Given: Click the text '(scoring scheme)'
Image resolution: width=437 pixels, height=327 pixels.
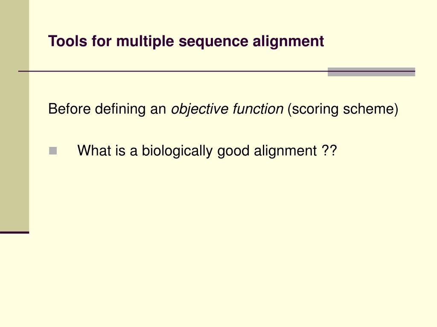Looking at the screenshot, I should pyautogui.click(x=343, y=109).
